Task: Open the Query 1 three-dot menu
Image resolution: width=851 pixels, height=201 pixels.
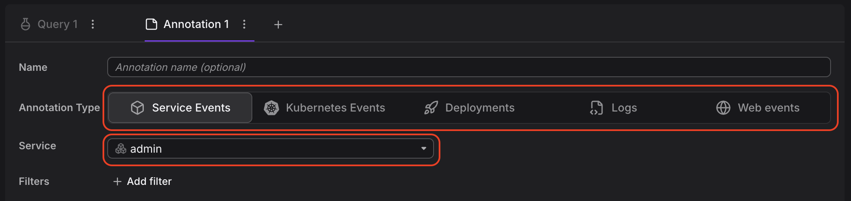Action: [93, 24]
